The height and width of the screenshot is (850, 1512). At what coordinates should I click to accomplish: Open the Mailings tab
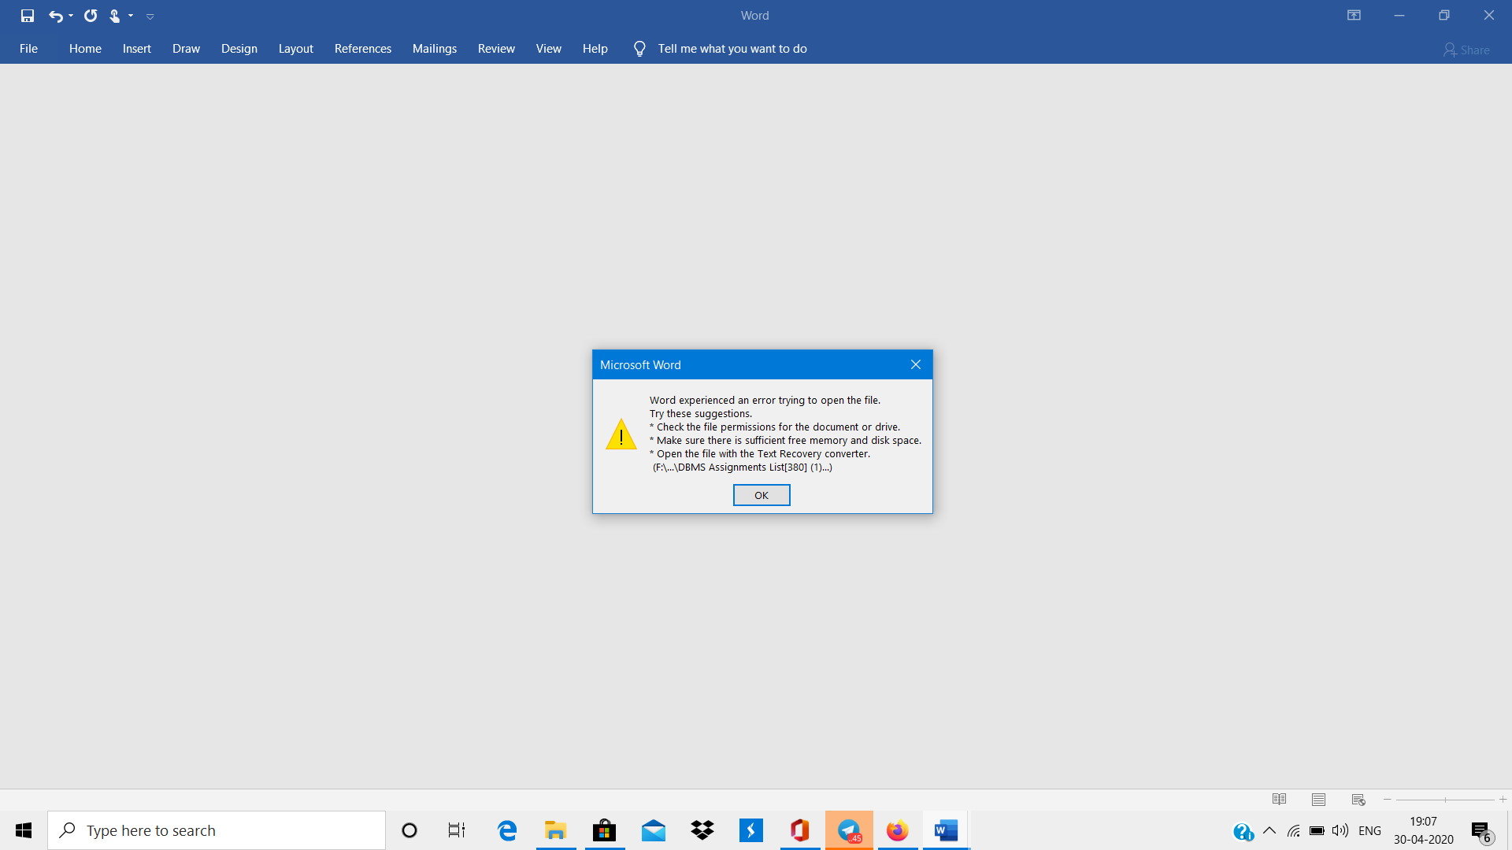point(435,49)
